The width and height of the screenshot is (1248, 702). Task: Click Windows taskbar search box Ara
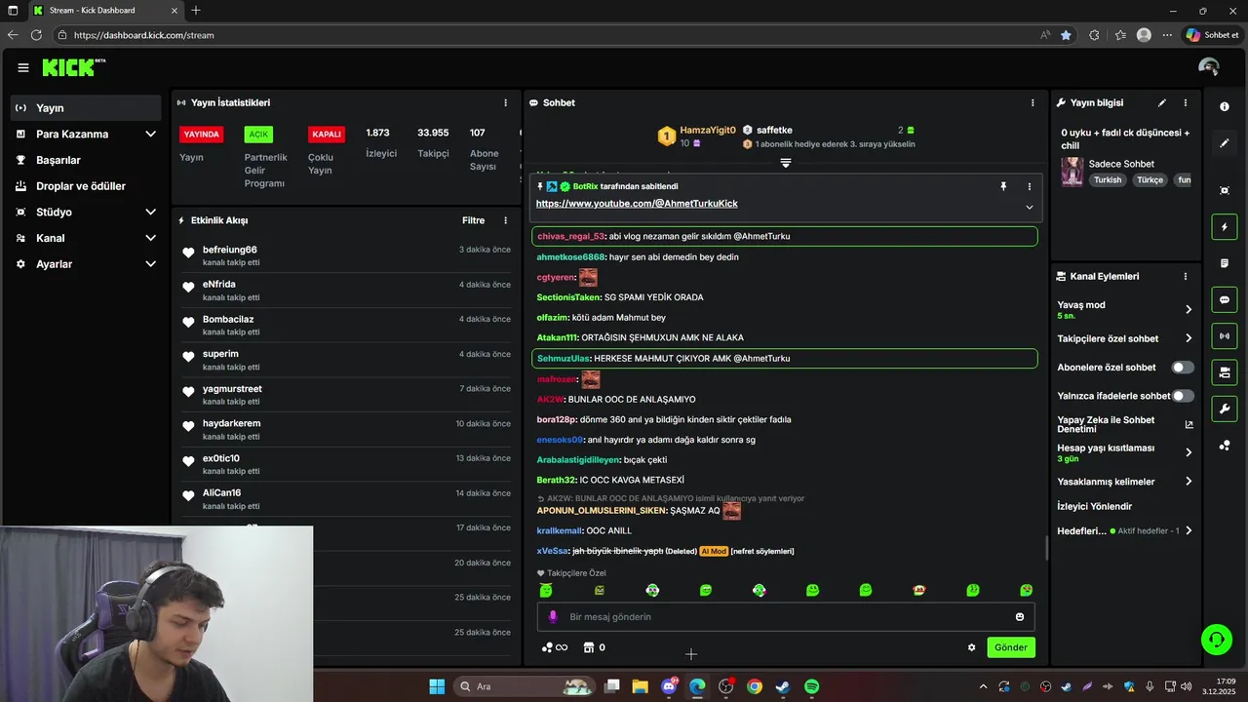524,686
